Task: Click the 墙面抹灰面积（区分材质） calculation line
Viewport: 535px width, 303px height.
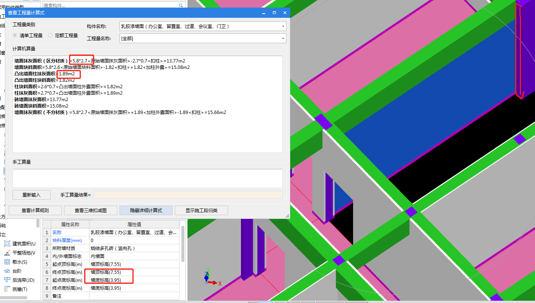Action: pyautogui.click(x=100, y=61)
